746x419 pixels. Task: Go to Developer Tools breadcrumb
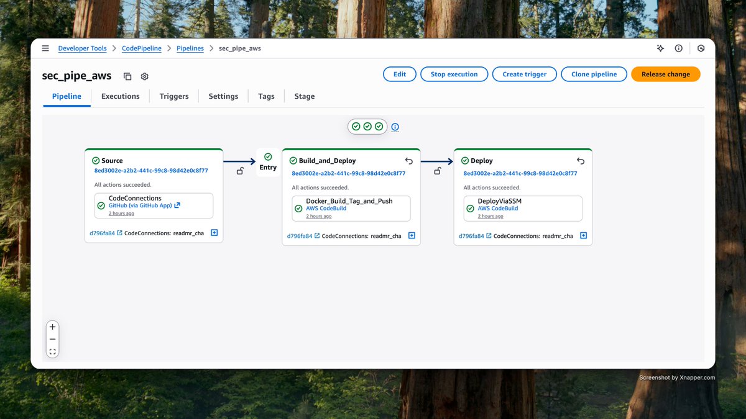(x=82, y=48)
